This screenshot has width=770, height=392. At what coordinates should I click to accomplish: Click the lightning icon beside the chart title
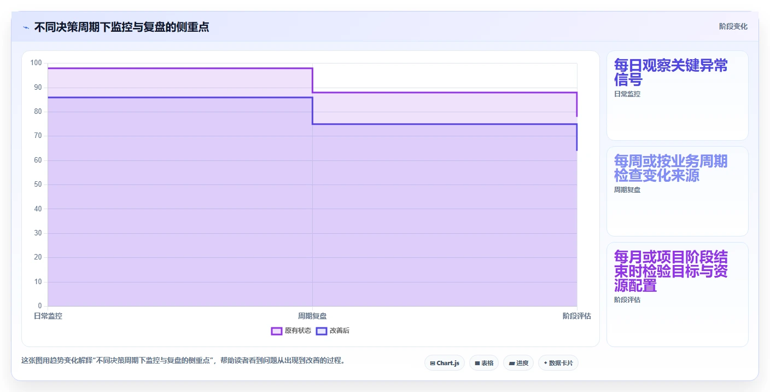tap(26, 27)
